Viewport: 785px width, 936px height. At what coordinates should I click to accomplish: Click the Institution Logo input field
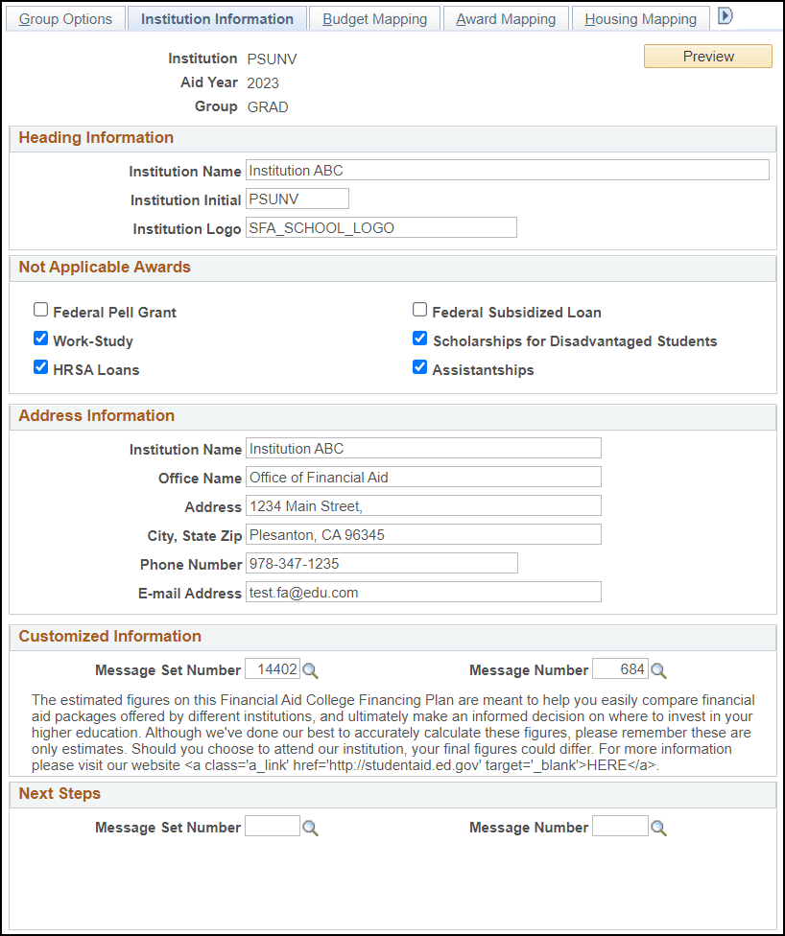380,227
